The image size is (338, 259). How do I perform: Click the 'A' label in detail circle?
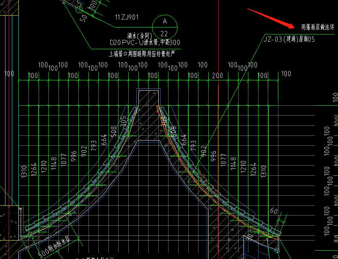tap(165, 21)
